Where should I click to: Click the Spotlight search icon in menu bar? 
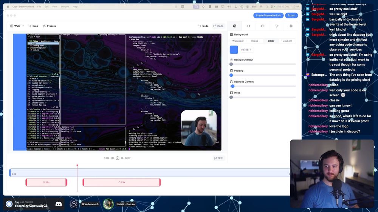pos(267,7)
